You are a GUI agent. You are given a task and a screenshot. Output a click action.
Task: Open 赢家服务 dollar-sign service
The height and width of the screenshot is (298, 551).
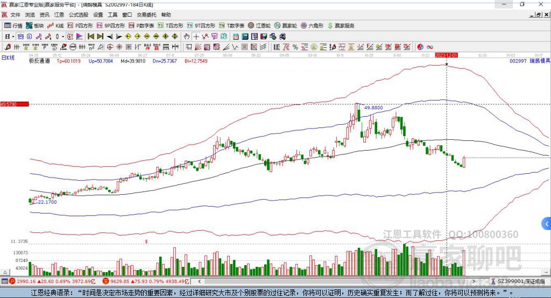click(x=341, y=26)
